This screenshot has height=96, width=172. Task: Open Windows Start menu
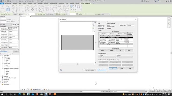click(2, 94)
